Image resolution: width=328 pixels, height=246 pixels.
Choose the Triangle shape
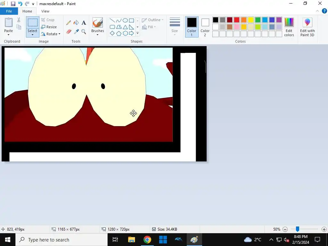125,27
